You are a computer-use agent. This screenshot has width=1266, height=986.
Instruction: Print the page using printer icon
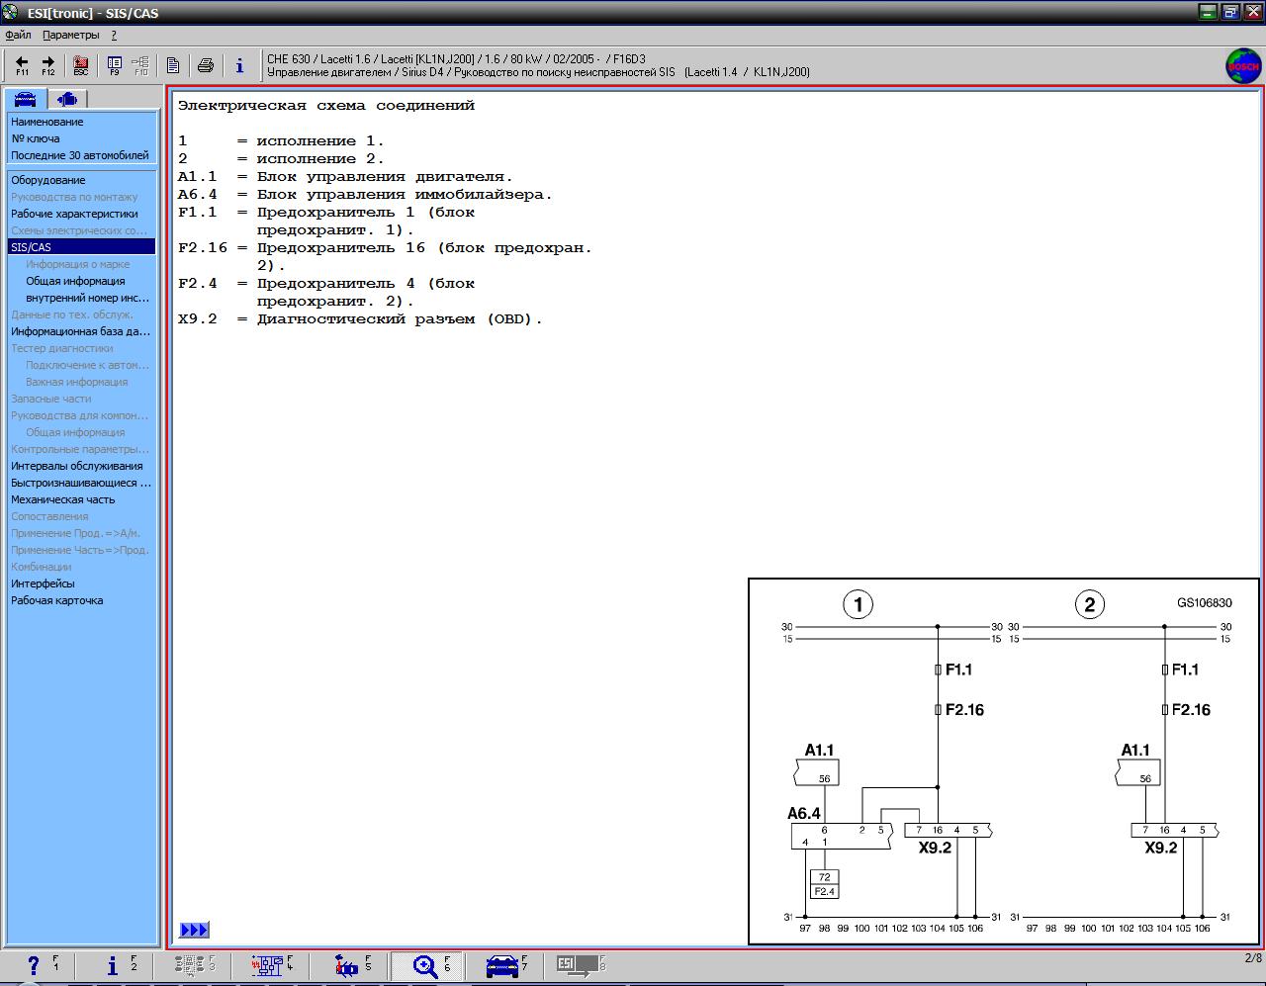pos(206,65)
